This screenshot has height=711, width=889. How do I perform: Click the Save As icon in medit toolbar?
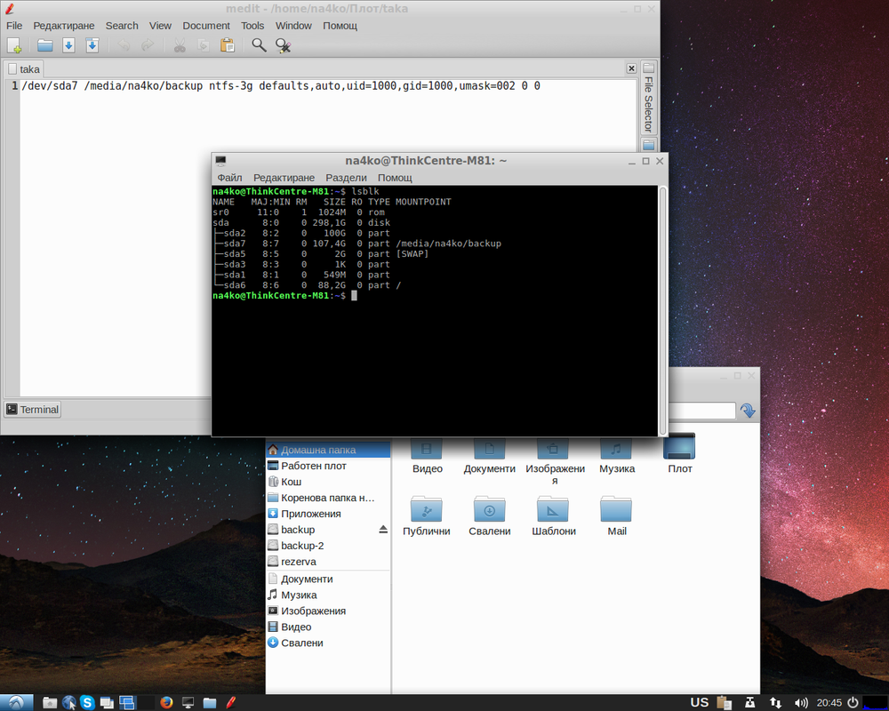point(92,45)
